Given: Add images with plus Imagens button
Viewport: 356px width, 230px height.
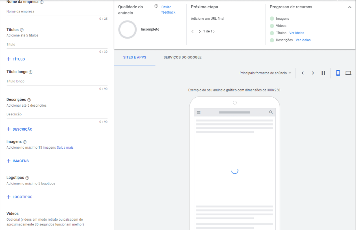Looking at the screenshot, I should click(18, 161).
